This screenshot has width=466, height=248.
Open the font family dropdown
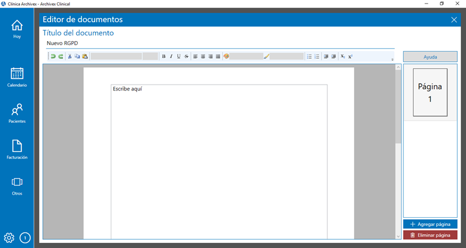[116, 56]
